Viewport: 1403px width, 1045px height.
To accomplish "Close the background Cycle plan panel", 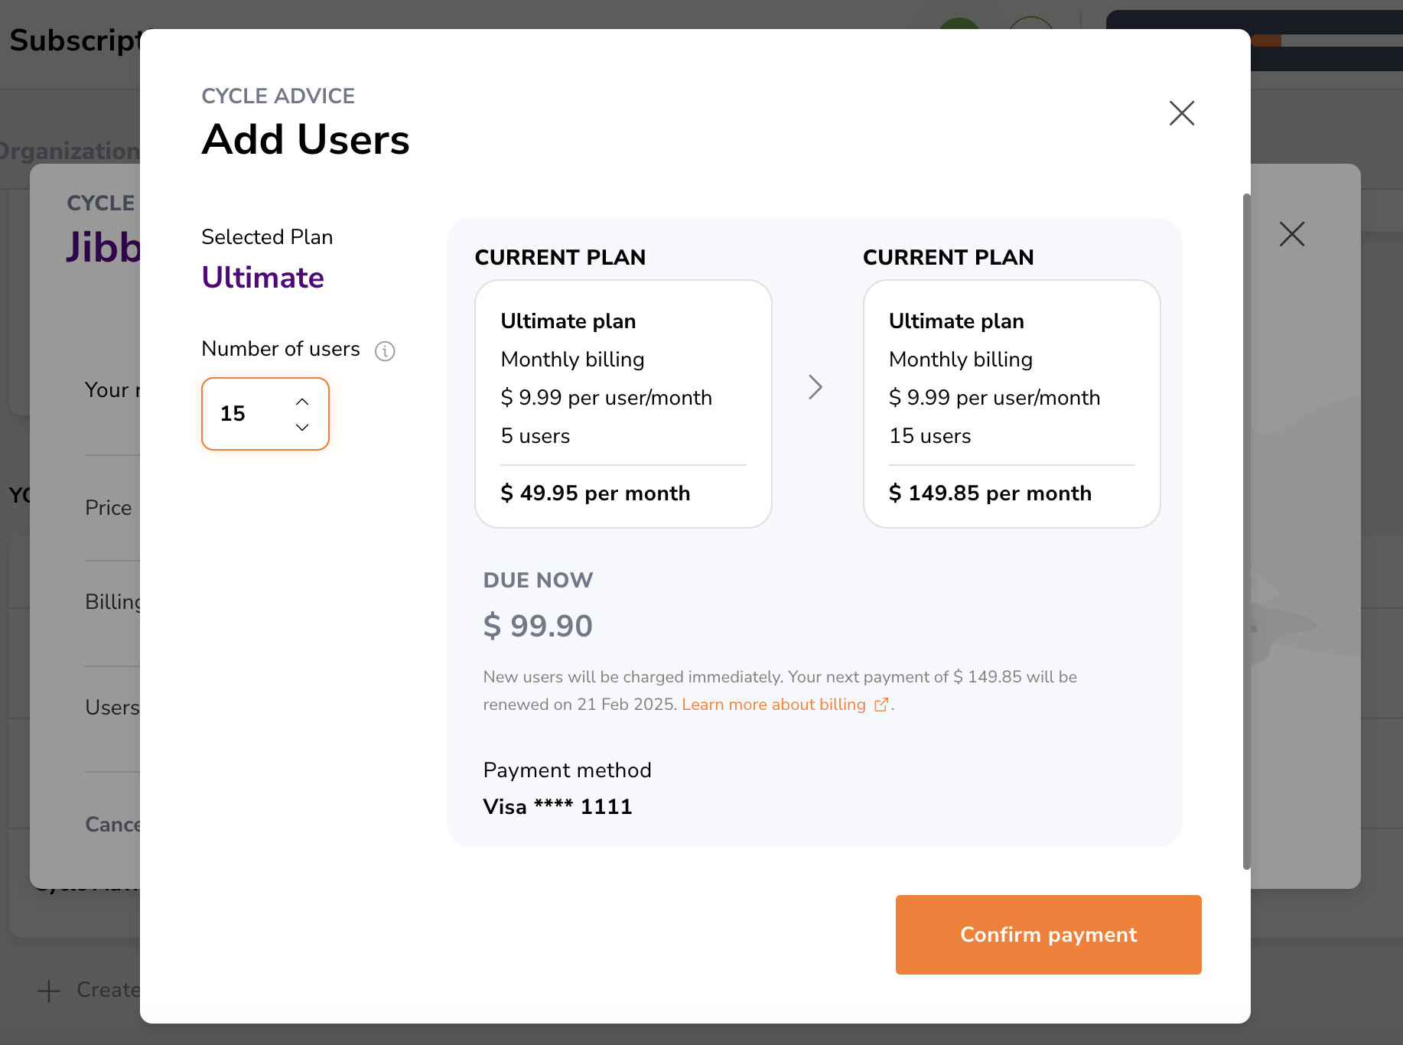I will (x=1292, y=234).
